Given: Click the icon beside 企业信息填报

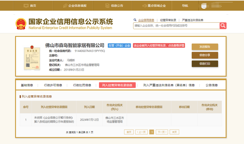Looking at the screenshot, I should (66, 6).
